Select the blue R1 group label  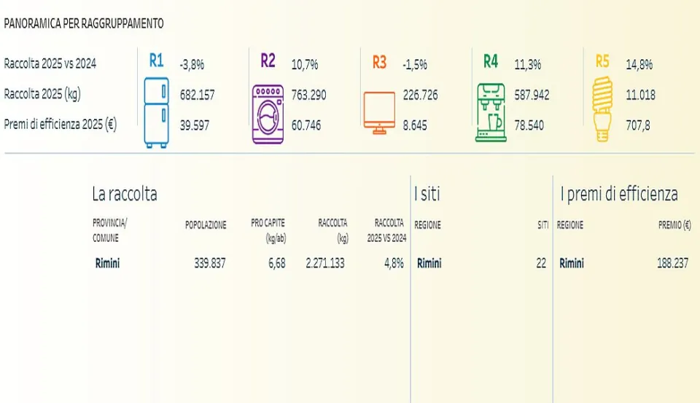[x=156, y=61]
